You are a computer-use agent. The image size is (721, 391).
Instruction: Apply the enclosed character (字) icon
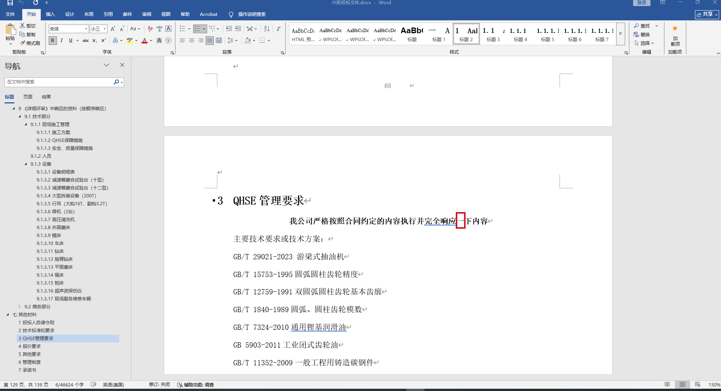pyautogui.click(x=168, y=40)
